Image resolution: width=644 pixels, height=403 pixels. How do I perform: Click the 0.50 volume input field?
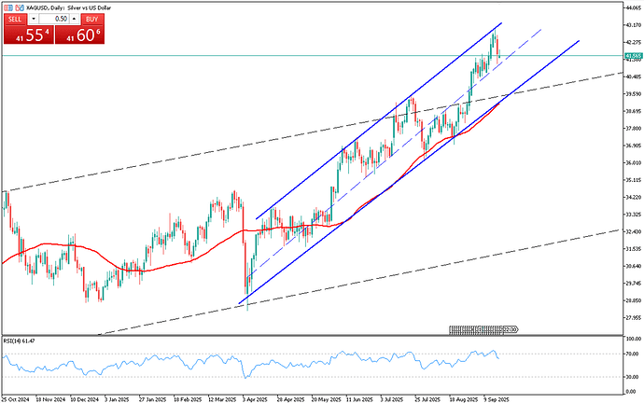click(54, 19)
